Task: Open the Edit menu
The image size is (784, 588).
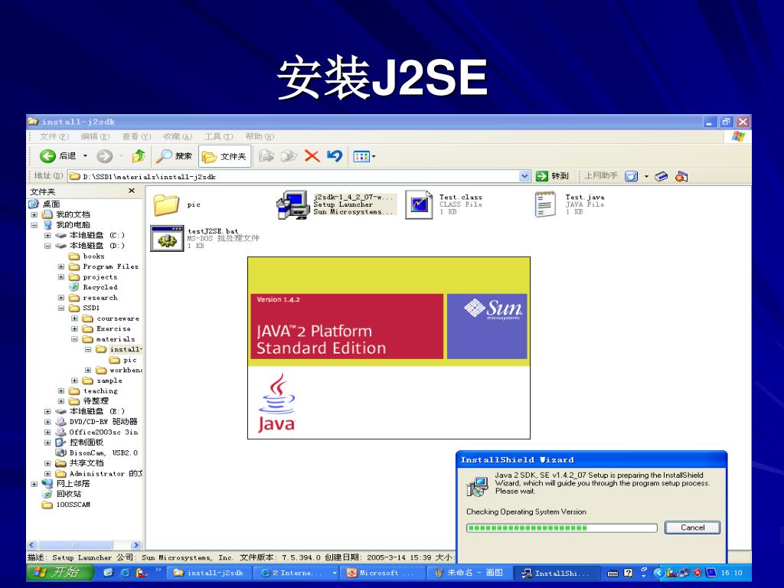Action: point(95,136)
